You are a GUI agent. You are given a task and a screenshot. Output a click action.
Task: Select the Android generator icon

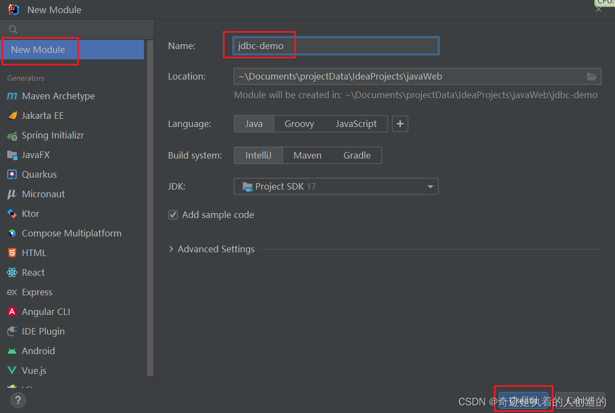[x=12, y=351]
